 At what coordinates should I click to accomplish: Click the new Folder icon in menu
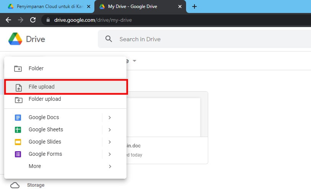point(18,69)
